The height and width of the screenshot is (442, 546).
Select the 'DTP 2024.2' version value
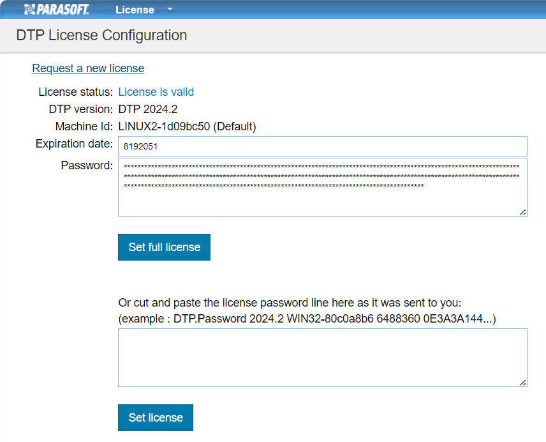147,109
